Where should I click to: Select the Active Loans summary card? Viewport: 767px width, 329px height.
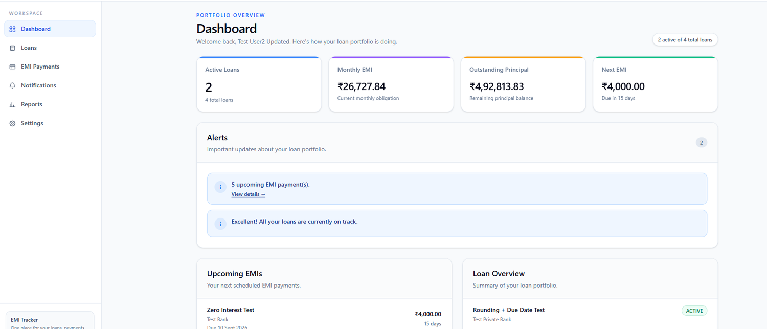[259, 84]
